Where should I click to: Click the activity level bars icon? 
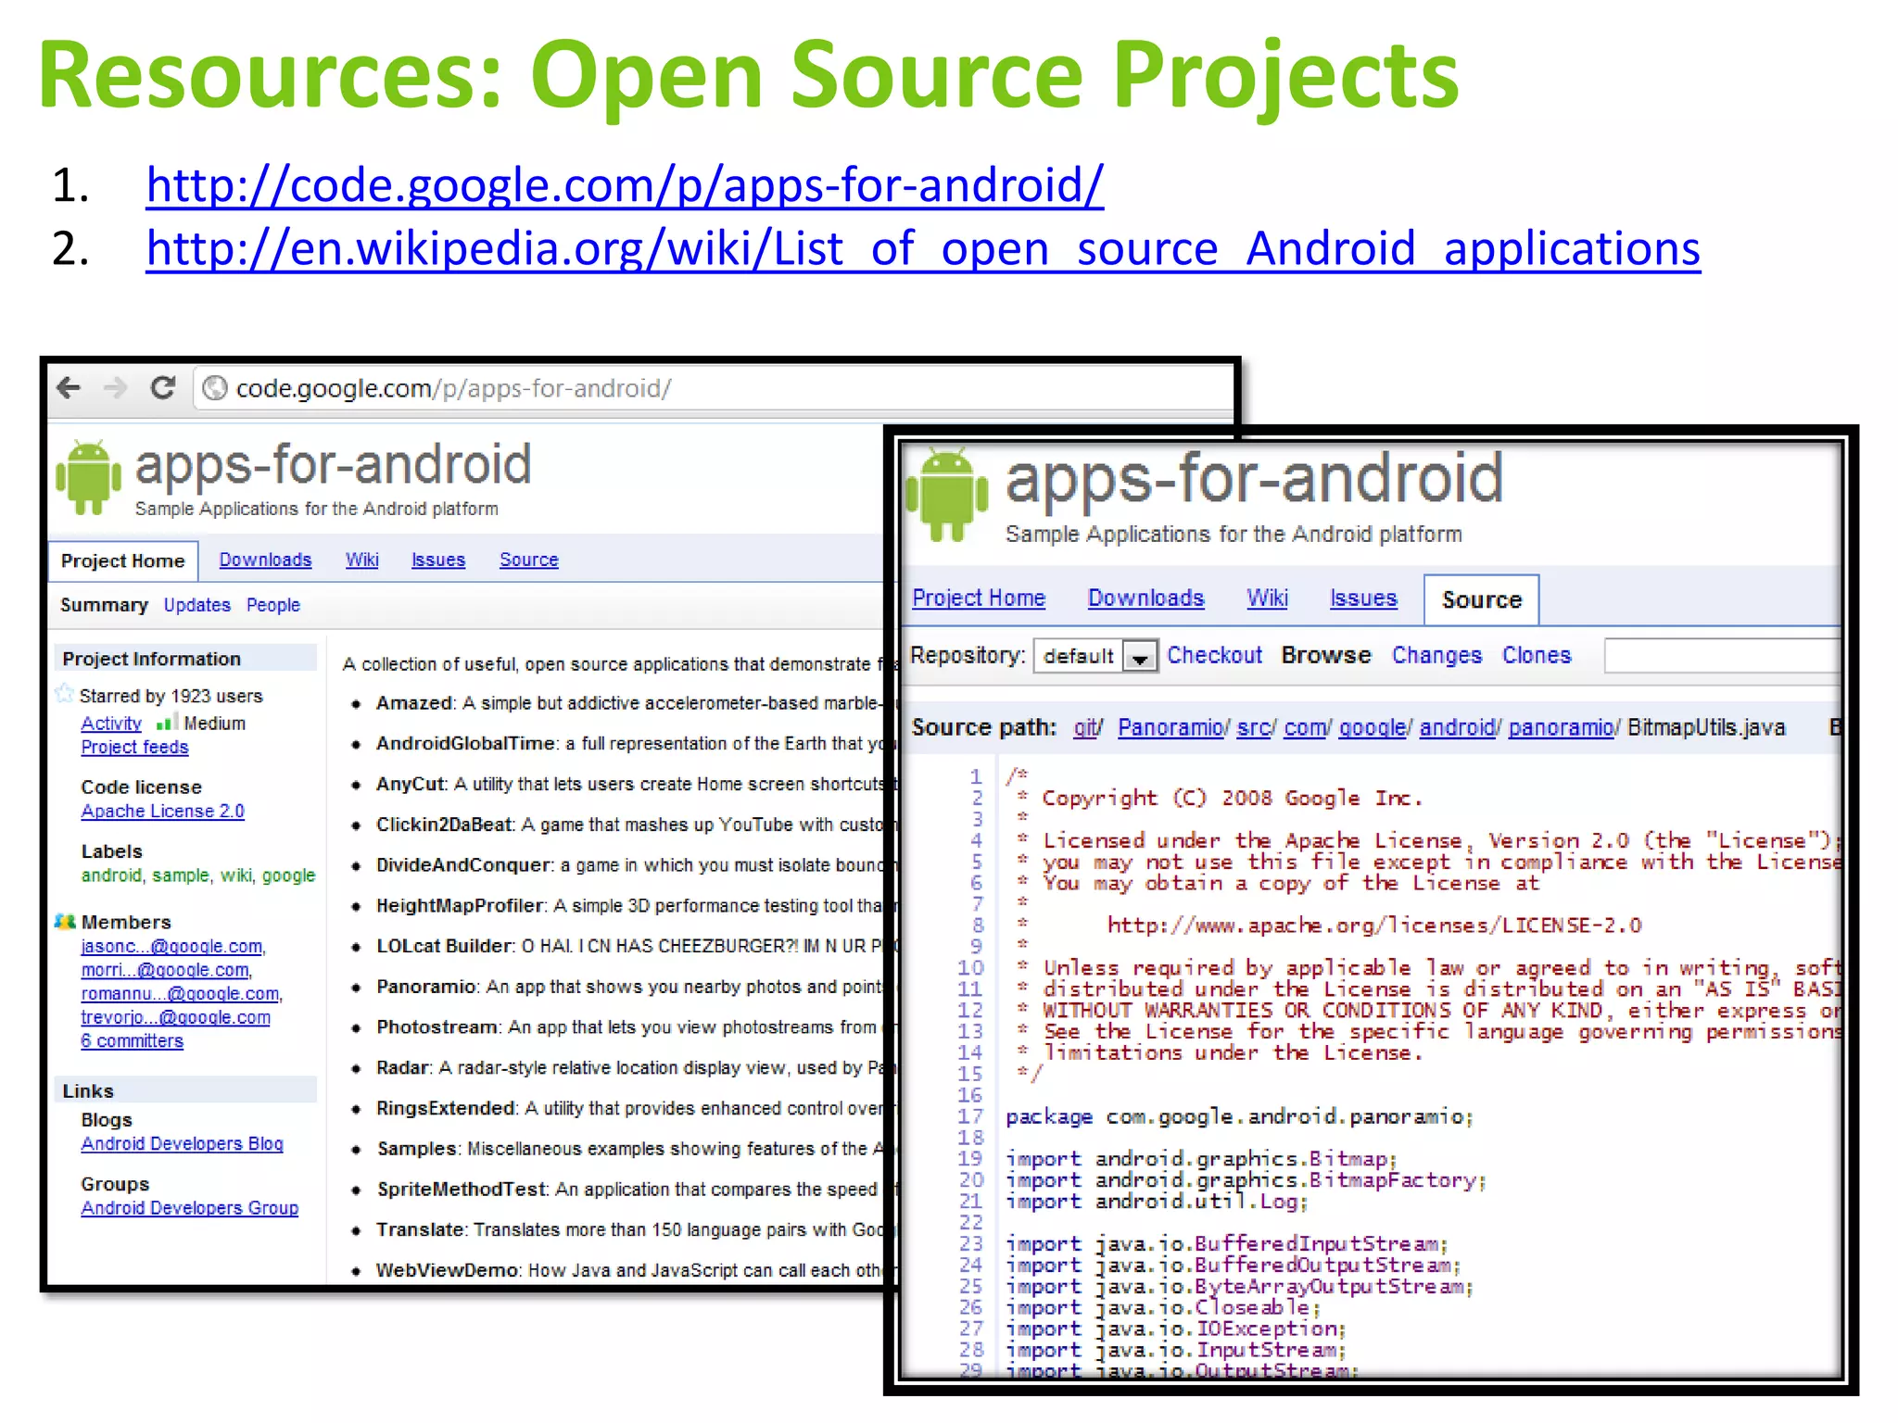[x=167, y=722]
